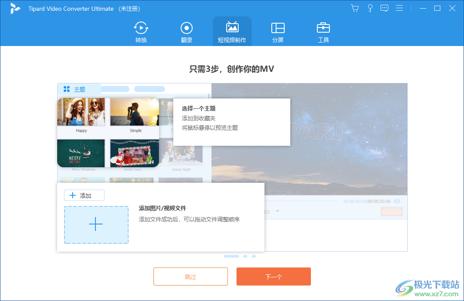Screen dimensions: 464x301
Task: Click the 短视频制作 MV maker icon
Action: coord(232,27)
